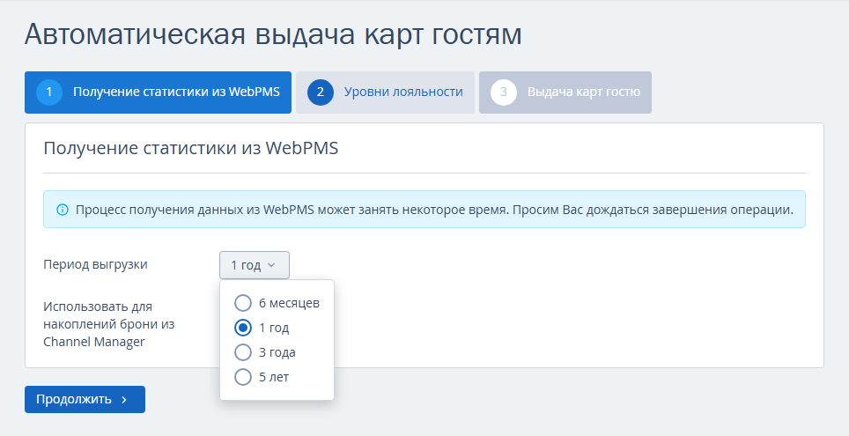Click the 'Период выгрузки' label
The width and height of the screenshot is (849, 436).
(x=95, y=265)
